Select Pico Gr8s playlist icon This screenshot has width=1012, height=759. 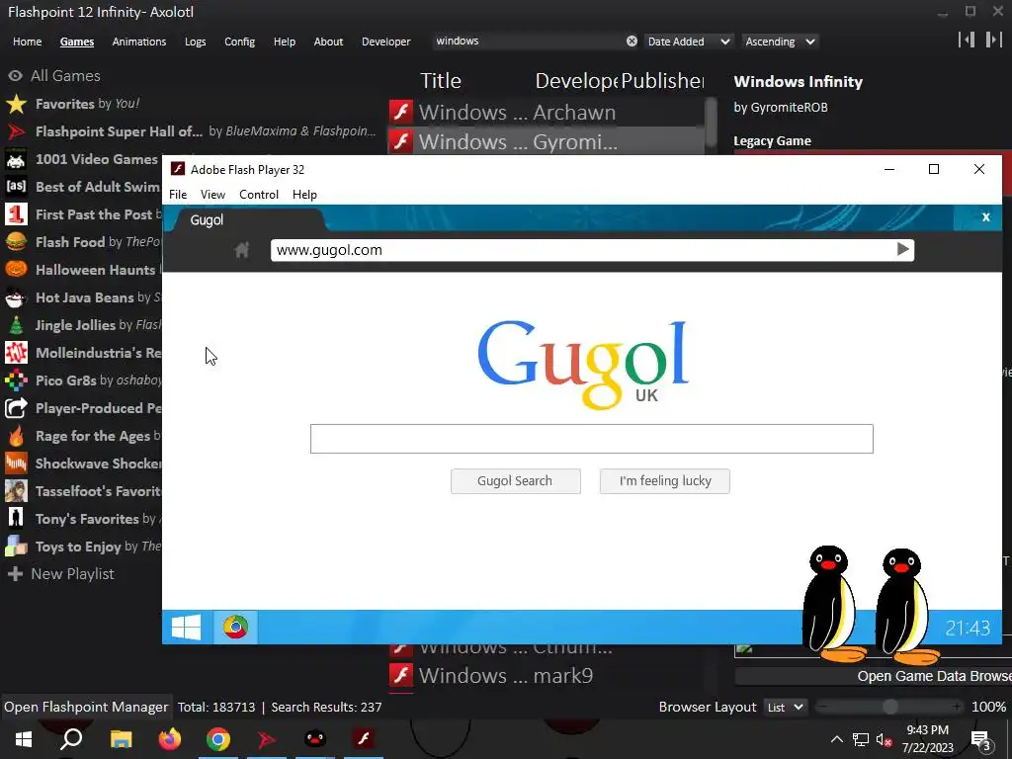tap(16, 380)
